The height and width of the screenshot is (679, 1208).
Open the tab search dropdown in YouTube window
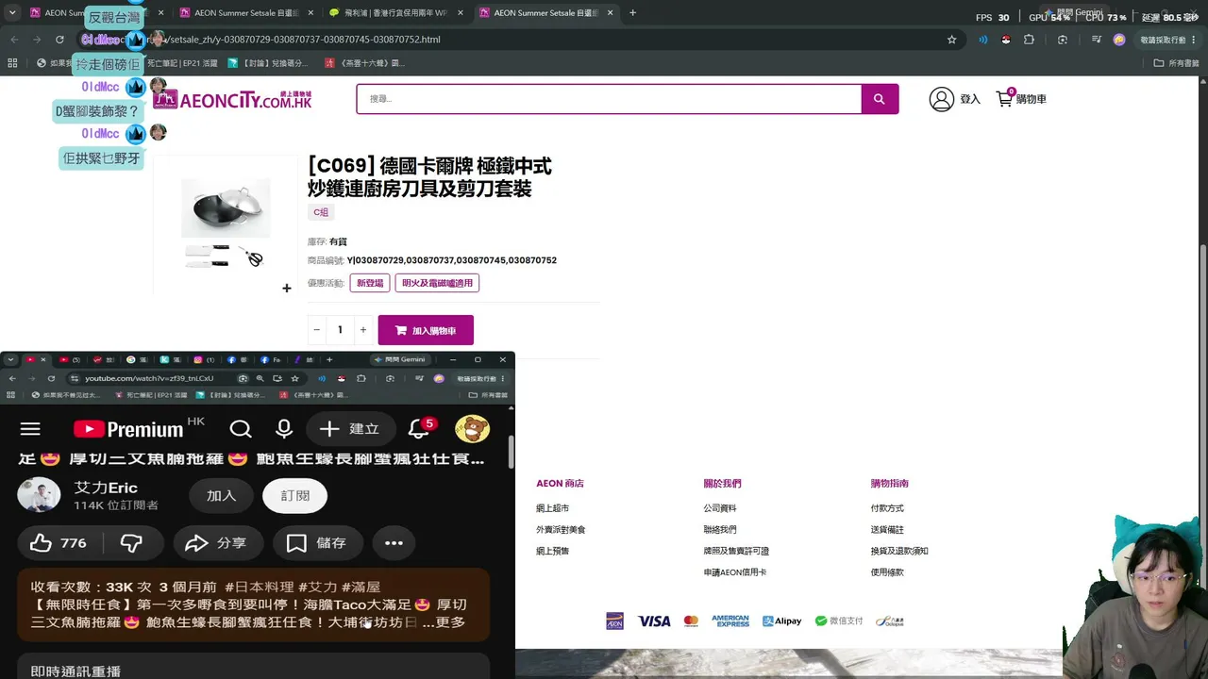8,359
